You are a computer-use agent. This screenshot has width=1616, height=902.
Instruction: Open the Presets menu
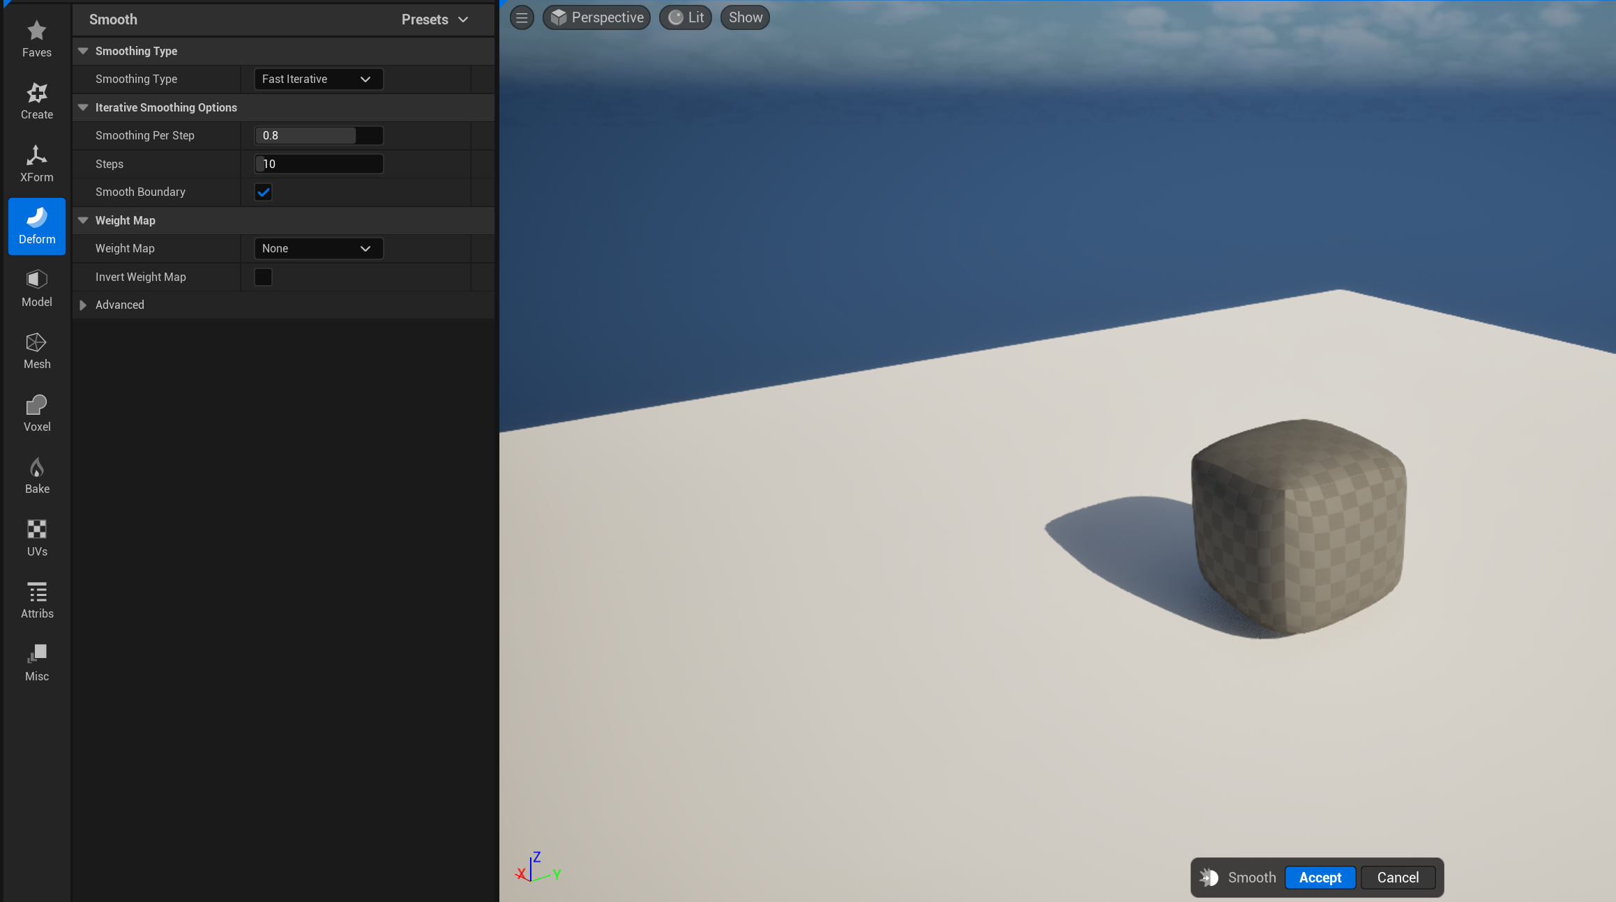coord(435,20)
